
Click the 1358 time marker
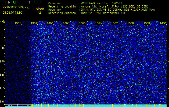pos(131,23)
